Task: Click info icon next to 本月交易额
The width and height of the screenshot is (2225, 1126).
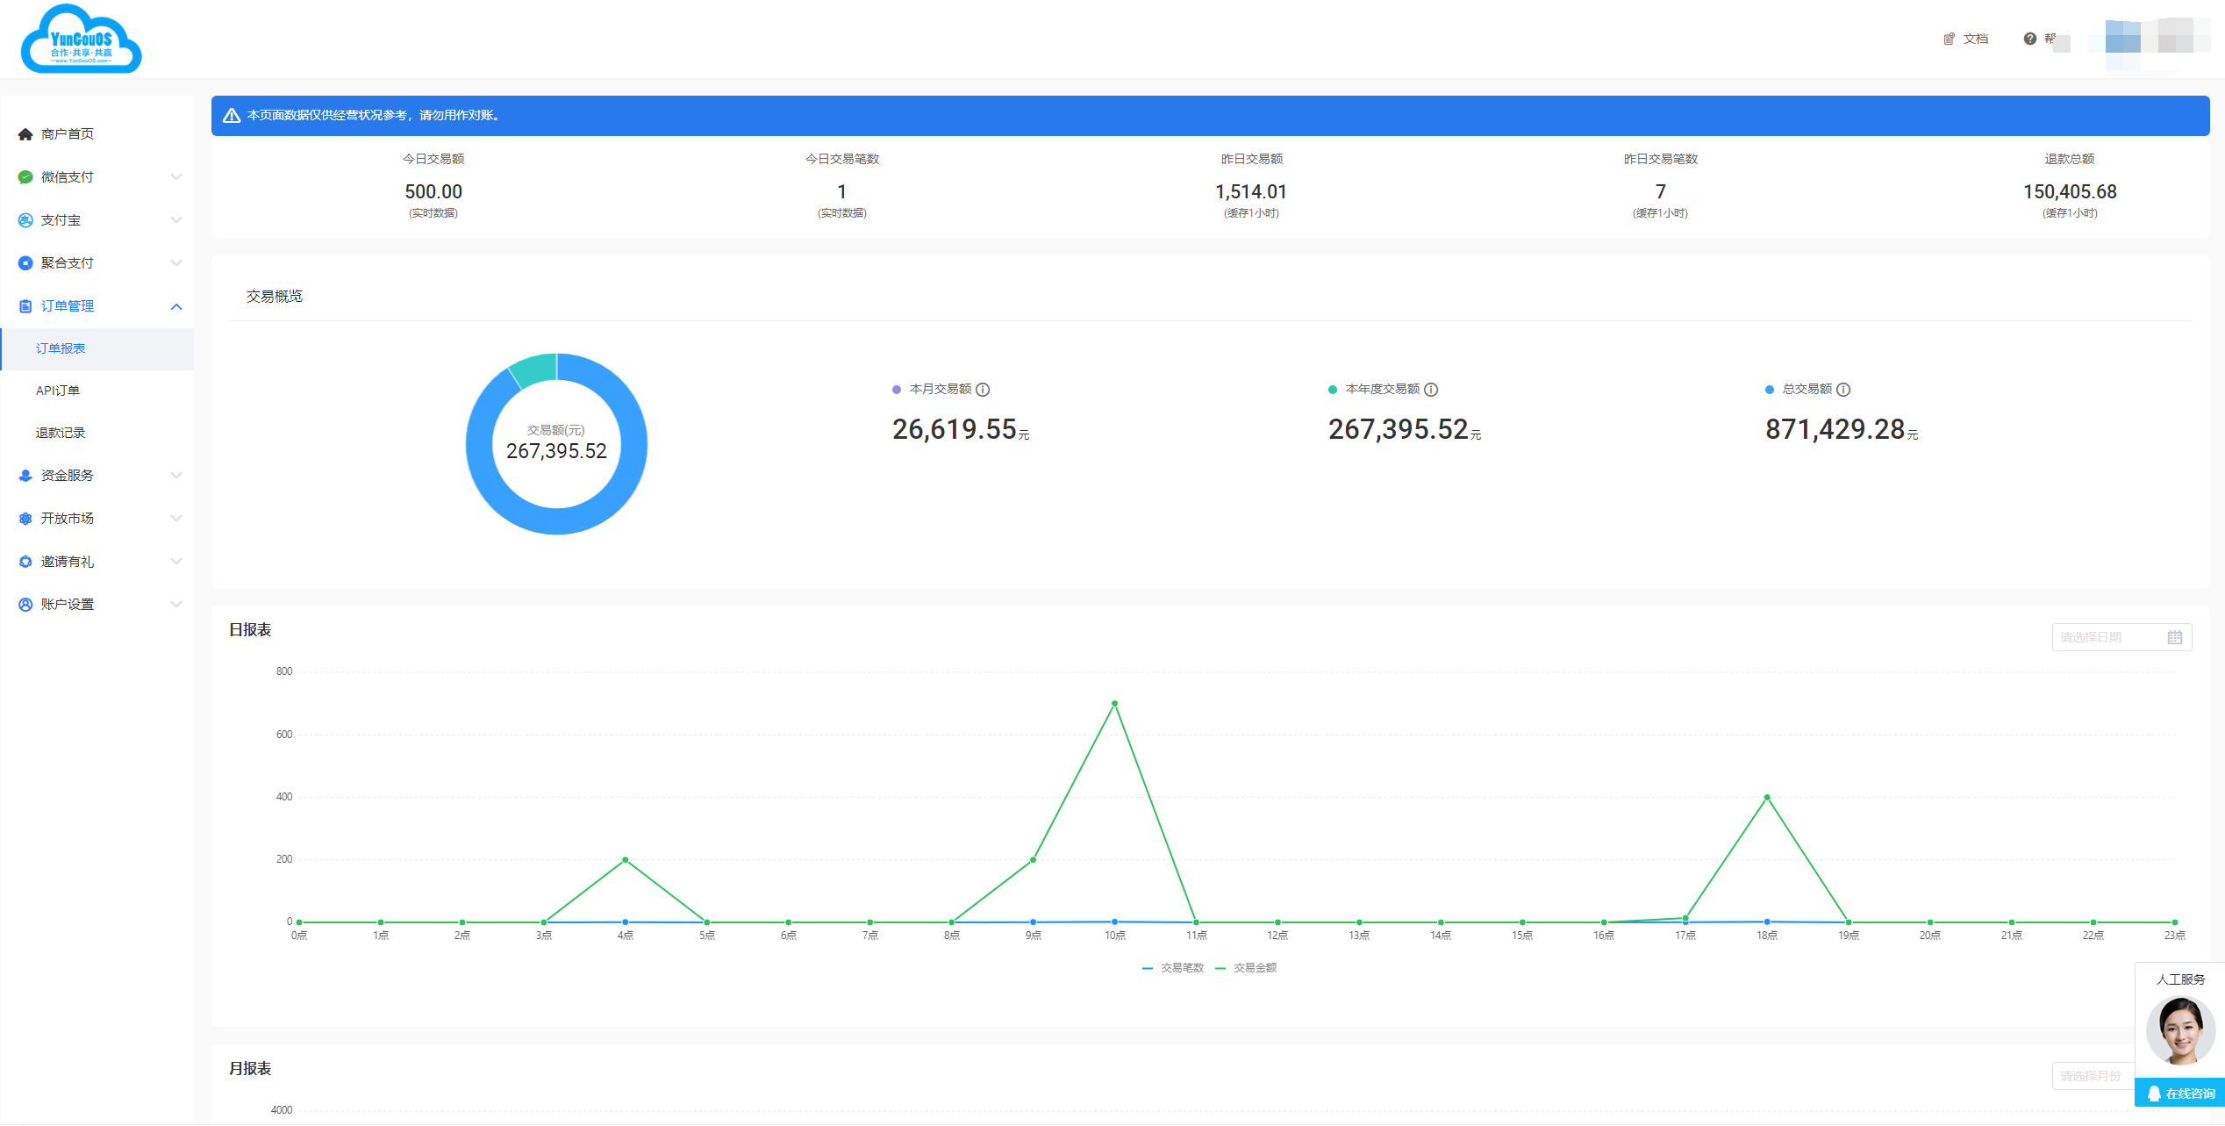Action: coord(984,390)
